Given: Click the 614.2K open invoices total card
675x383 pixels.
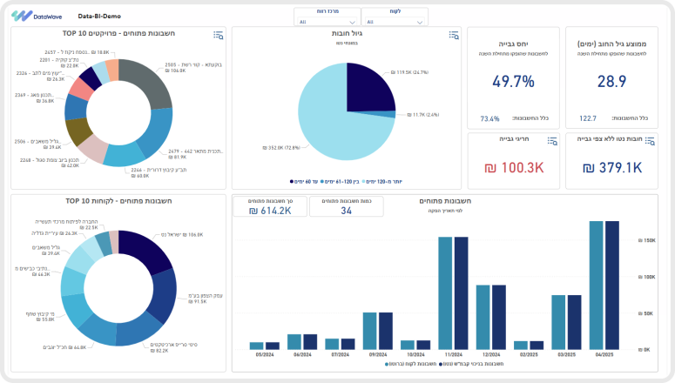Looking at the screenshot, I should click(270, 206).
